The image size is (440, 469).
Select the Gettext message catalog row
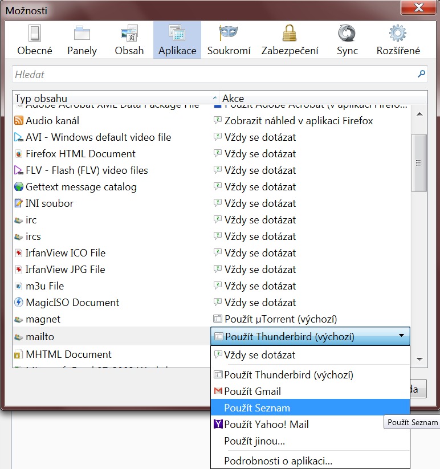pyautogui.click(x=212, y=187)
